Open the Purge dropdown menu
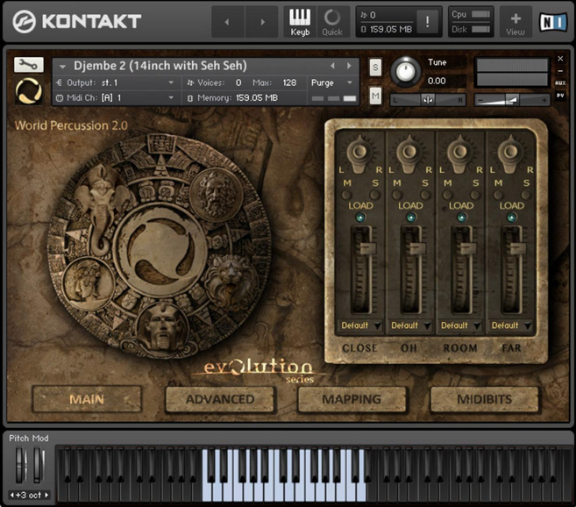 point(331,82)
